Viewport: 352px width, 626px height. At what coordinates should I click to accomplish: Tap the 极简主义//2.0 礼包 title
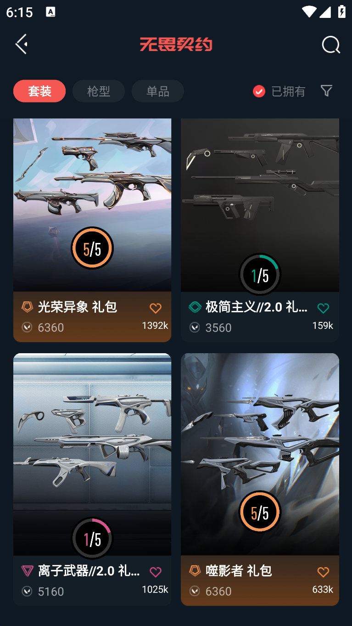257,307
